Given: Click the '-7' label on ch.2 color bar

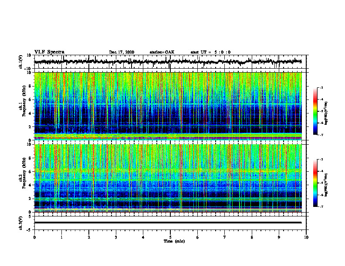Looking at the screenshot, I should 321,206.
